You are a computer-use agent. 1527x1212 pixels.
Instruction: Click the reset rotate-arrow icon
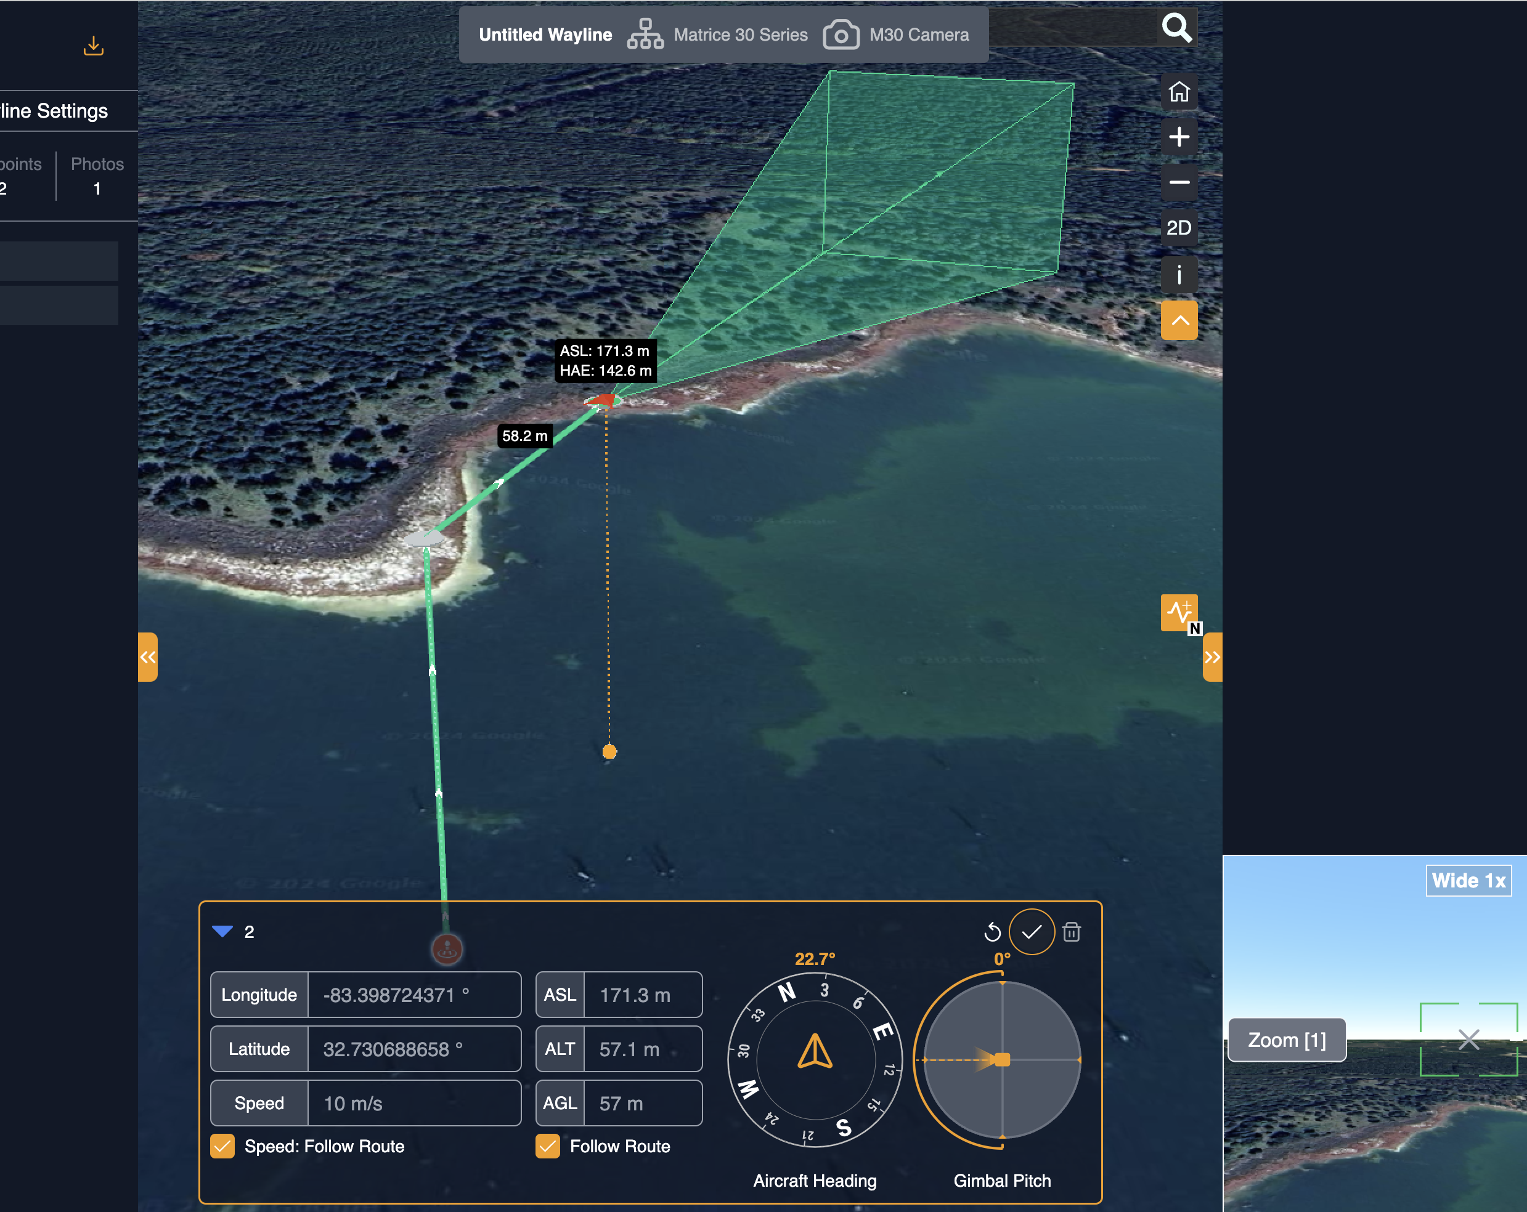point(992,932)
